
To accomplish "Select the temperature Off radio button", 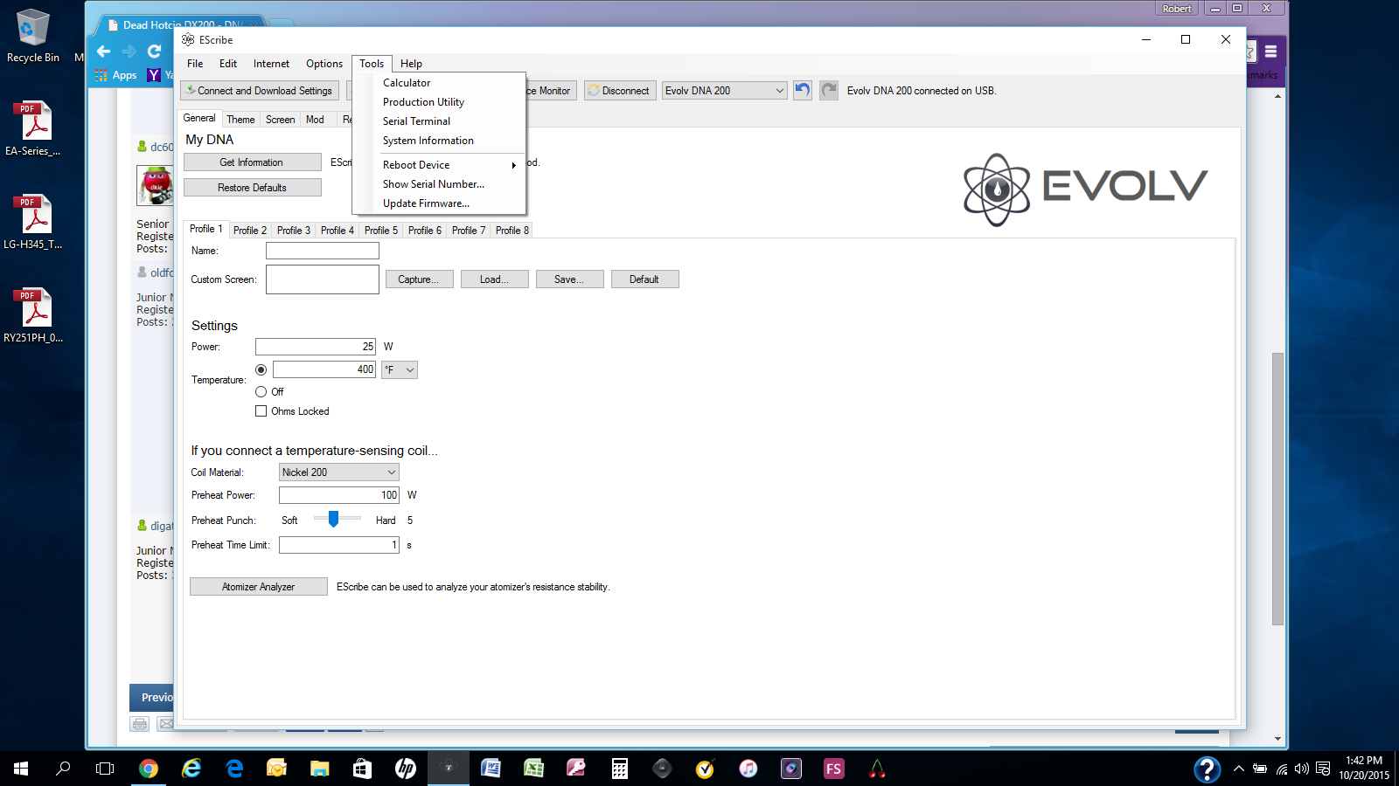I will click(261, 392).
